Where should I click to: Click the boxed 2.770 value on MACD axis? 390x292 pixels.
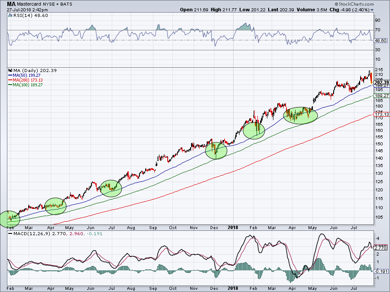point(380,248)
